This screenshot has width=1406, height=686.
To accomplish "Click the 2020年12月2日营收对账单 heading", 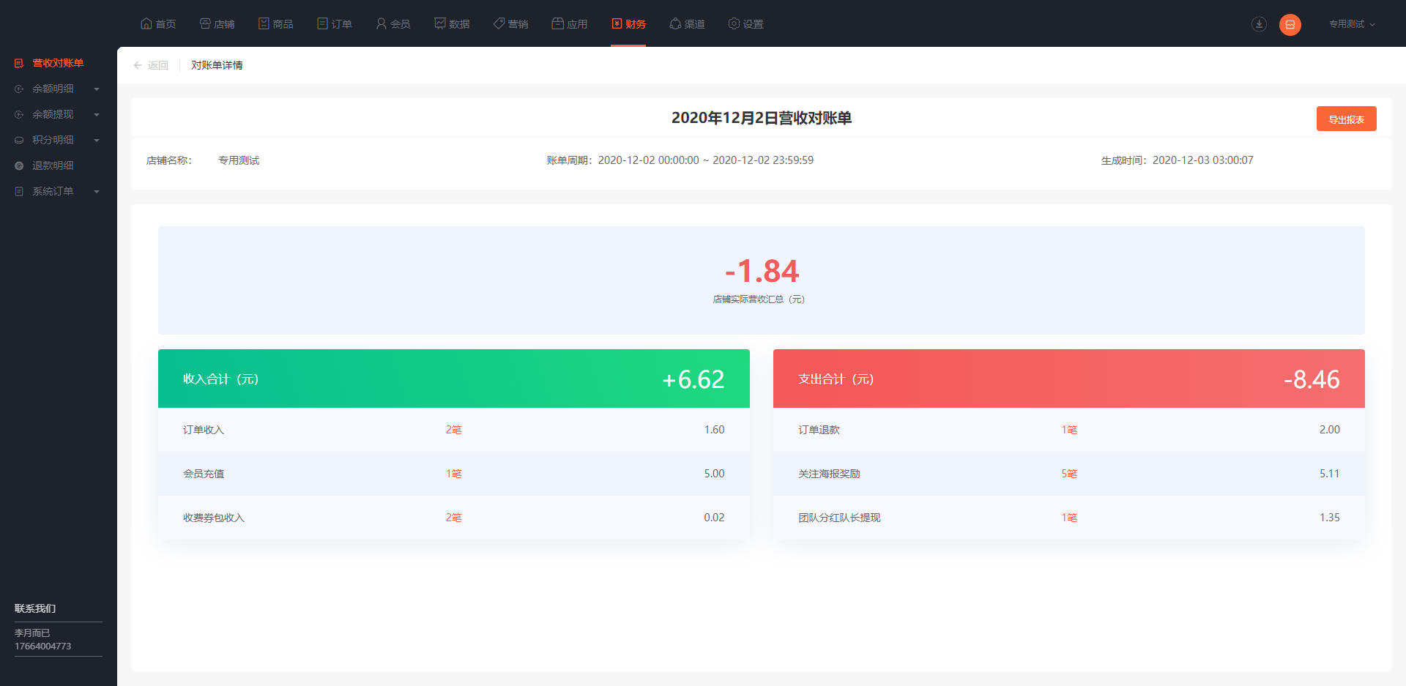I will point(762,118).
